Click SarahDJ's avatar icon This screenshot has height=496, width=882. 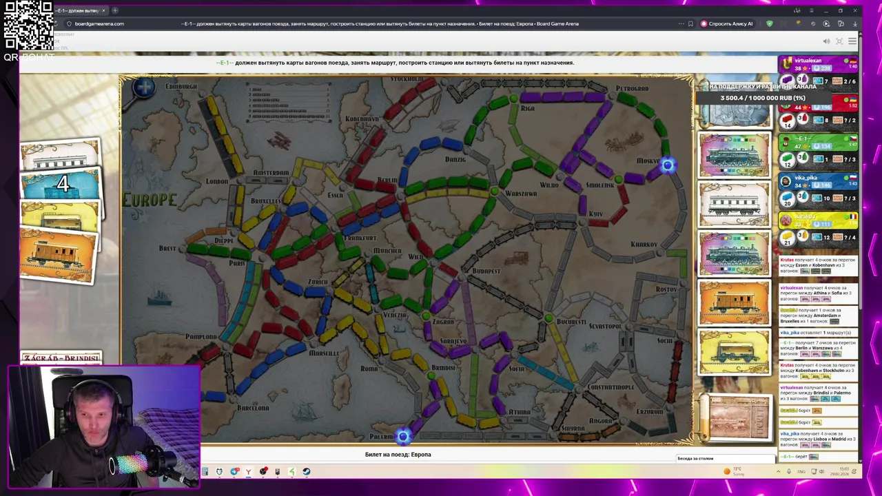click(786, 220)
